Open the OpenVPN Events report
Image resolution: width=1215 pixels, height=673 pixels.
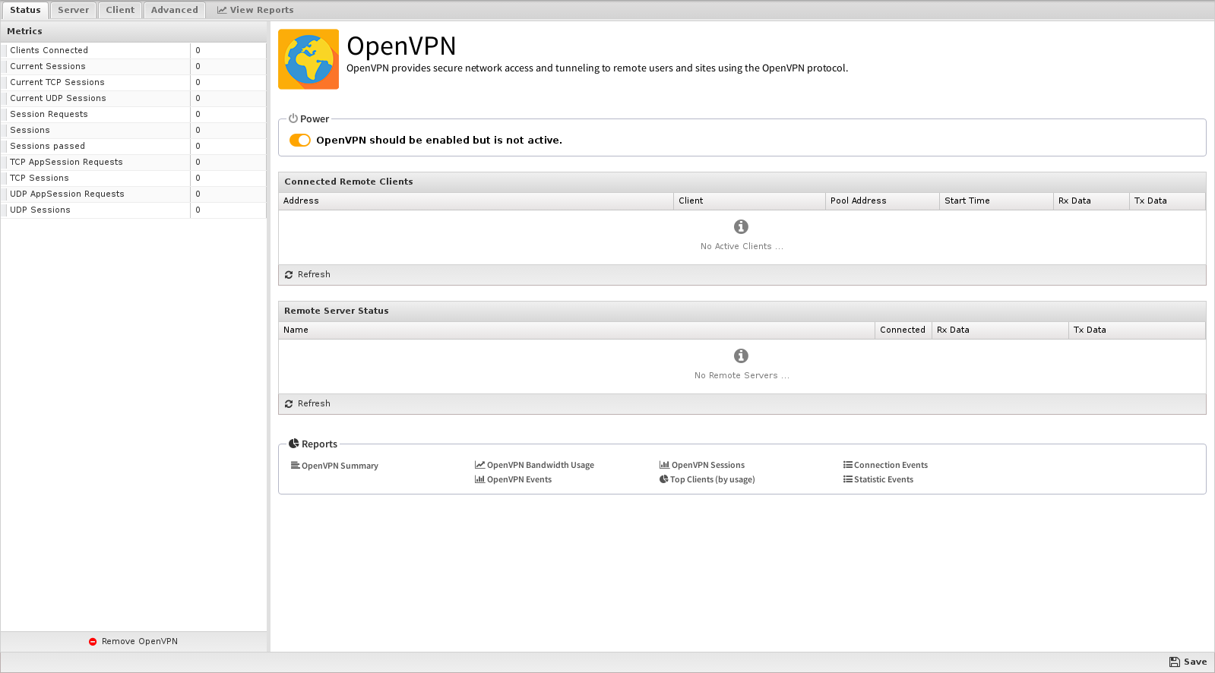click(x=519, y=479)
